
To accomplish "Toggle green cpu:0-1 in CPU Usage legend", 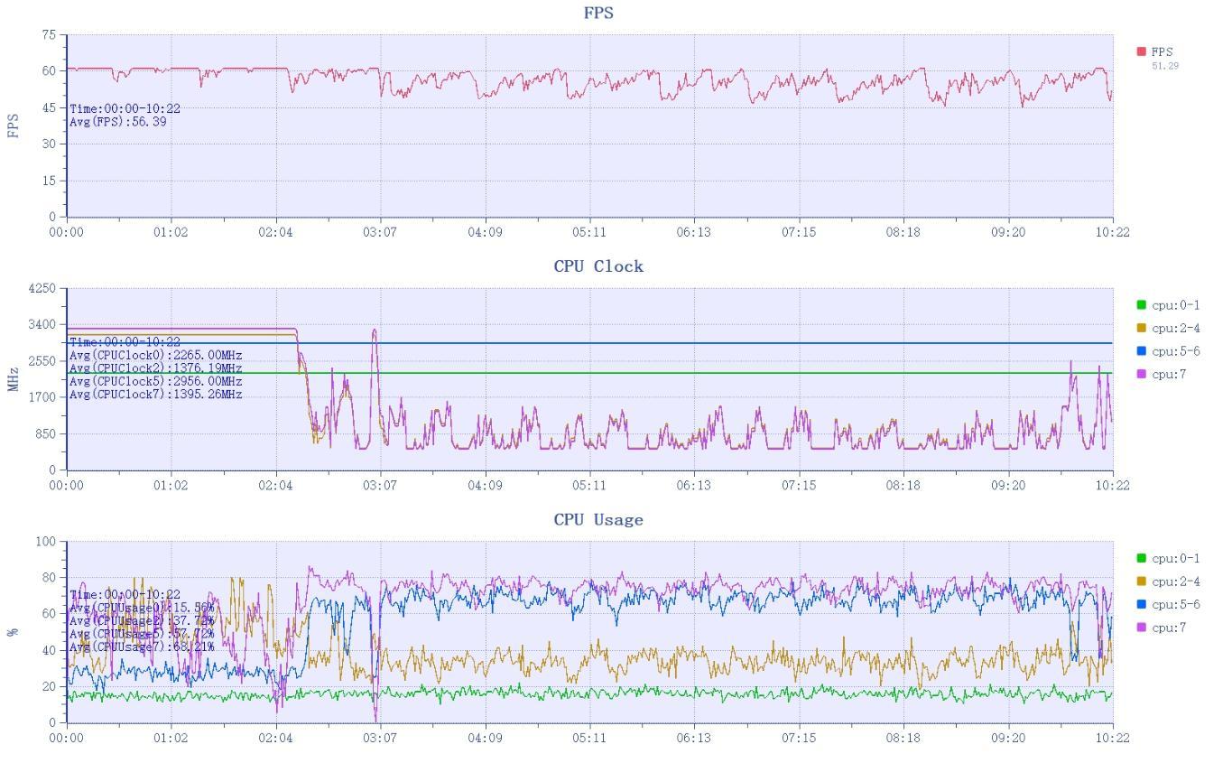I will [x=1142, y=559].
